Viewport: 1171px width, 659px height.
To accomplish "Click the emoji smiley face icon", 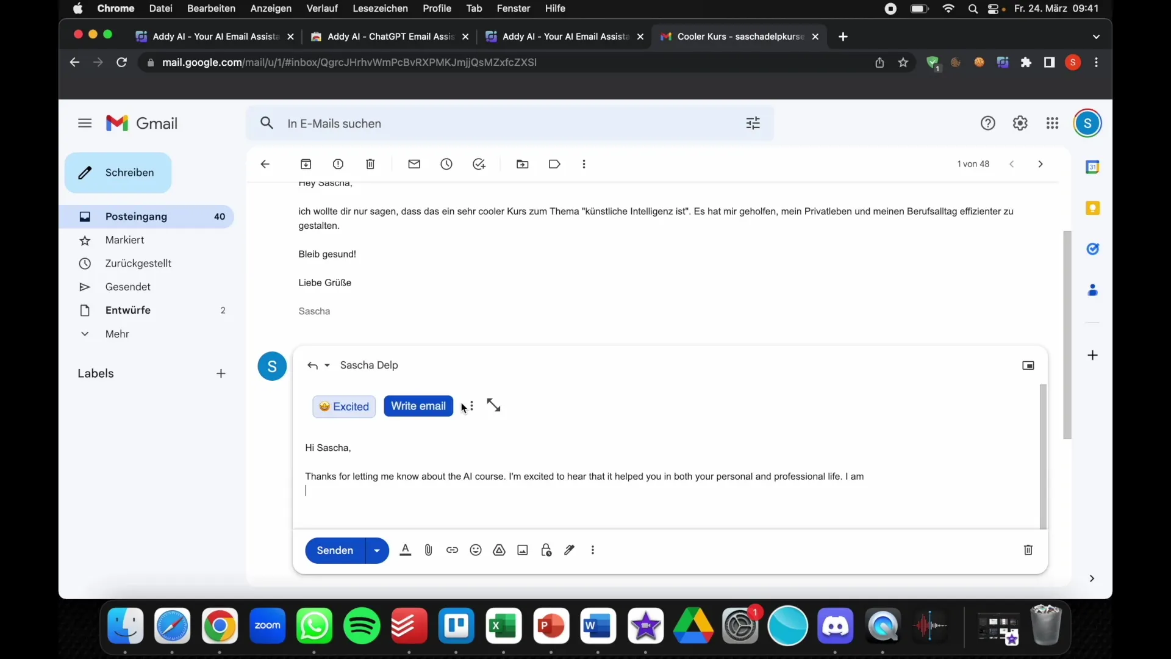I will 475,550.
